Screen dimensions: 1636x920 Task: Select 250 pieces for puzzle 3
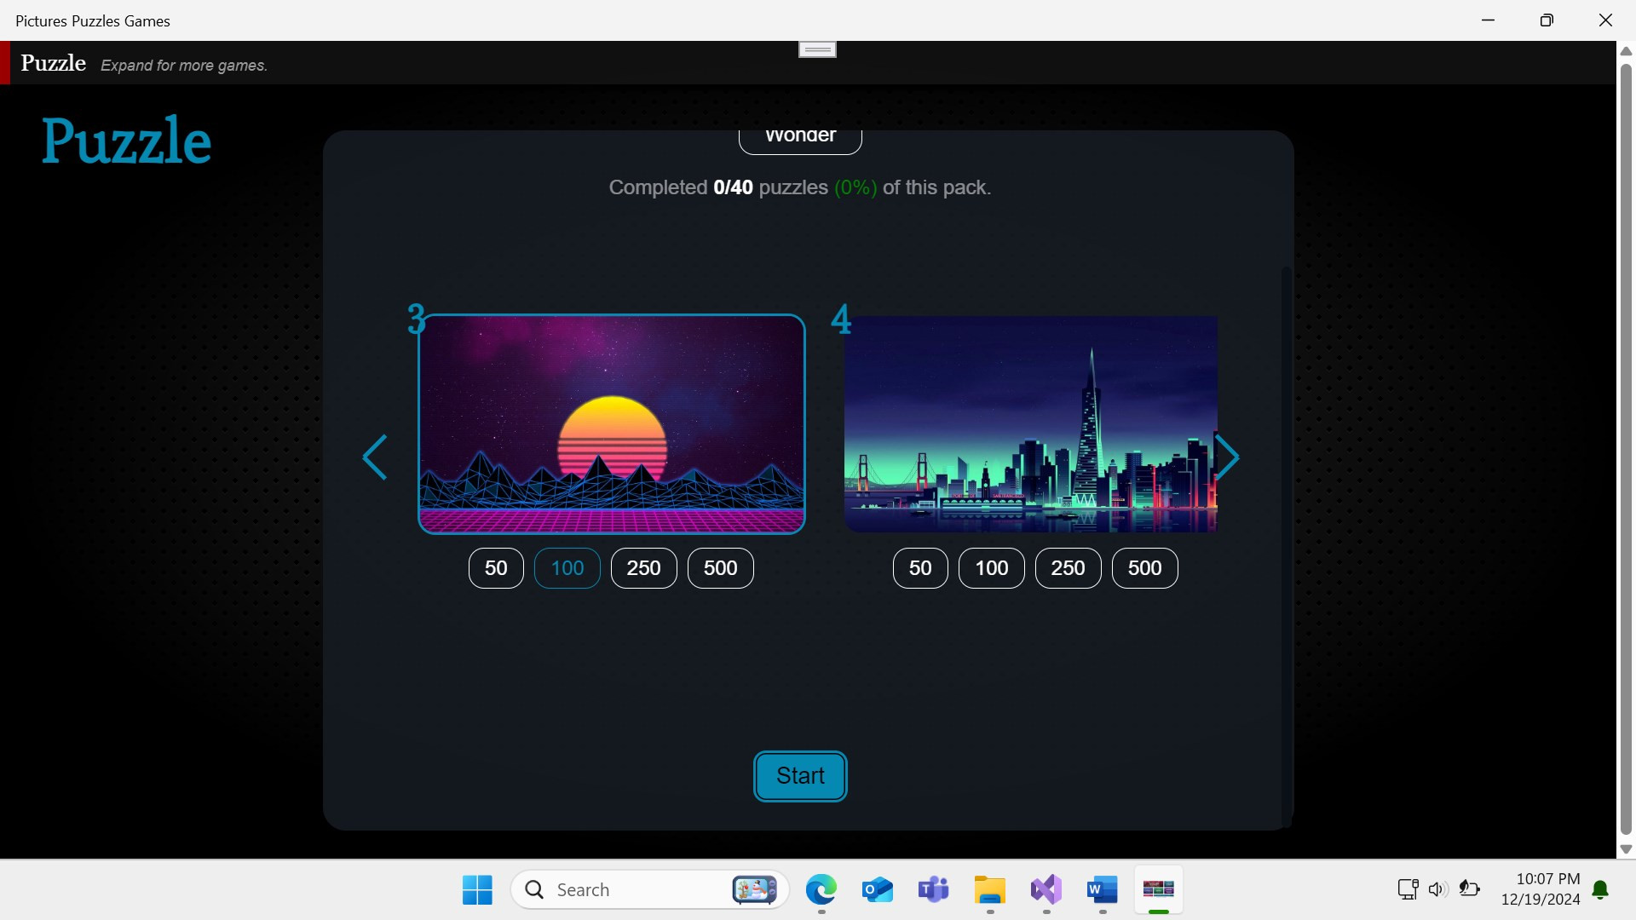tap(643, 568)
